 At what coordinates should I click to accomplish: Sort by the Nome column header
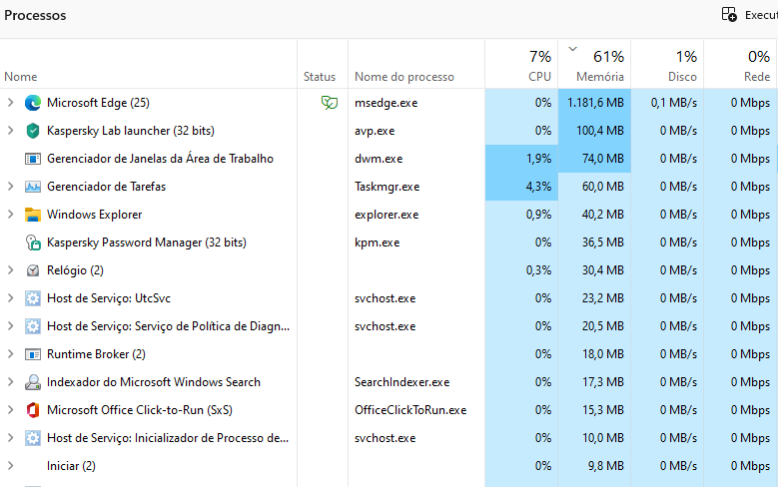click(x=149, y=64)
